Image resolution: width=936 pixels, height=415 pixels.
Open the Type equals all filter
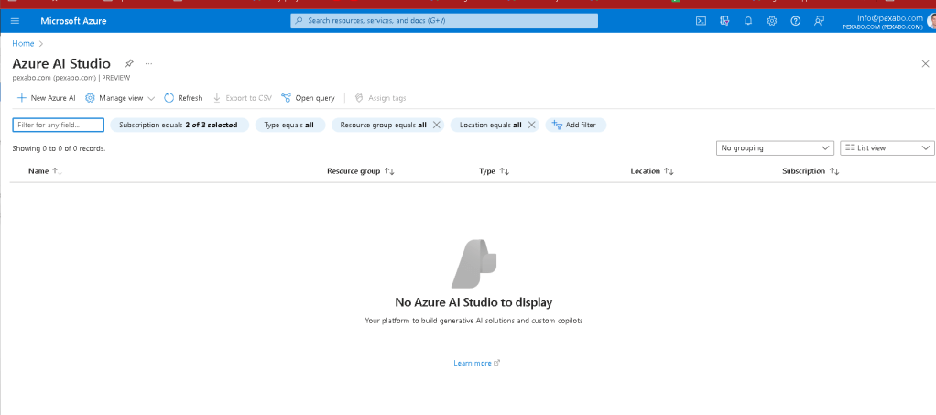tap(289, 125)
